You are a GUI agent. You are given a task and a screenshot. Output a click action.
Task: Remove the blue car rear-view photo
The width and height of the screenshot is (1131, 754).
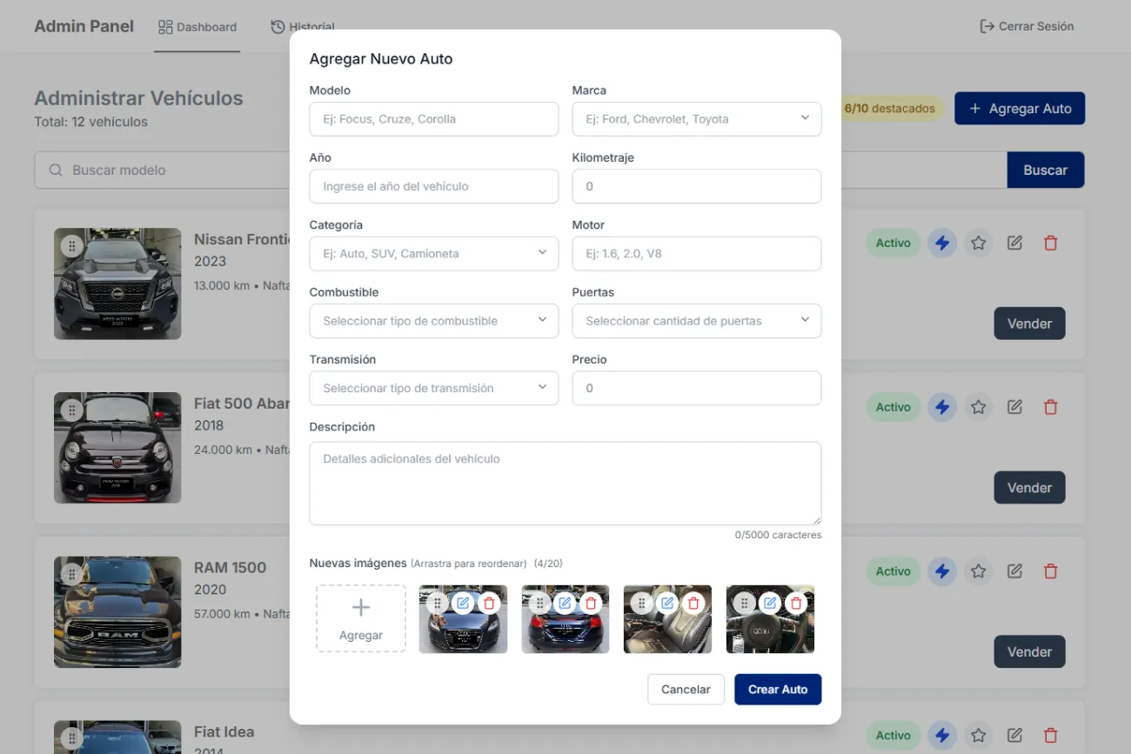pyautogui.click(x=592, y=603)
